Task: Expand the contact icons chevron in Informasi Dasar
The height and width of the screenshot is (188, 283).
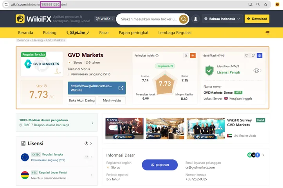Action: click(x=263, y=155)
